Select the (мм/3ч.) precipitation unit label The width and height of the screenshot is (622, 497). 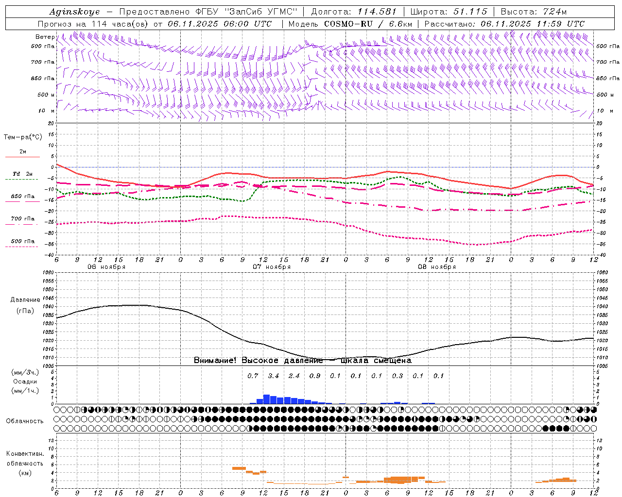[x=25, y=372]
